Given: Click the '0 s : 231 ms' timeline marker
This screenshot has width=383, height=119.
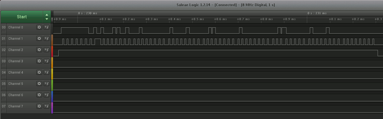Looking at the screenshot, I should [317, 13].
